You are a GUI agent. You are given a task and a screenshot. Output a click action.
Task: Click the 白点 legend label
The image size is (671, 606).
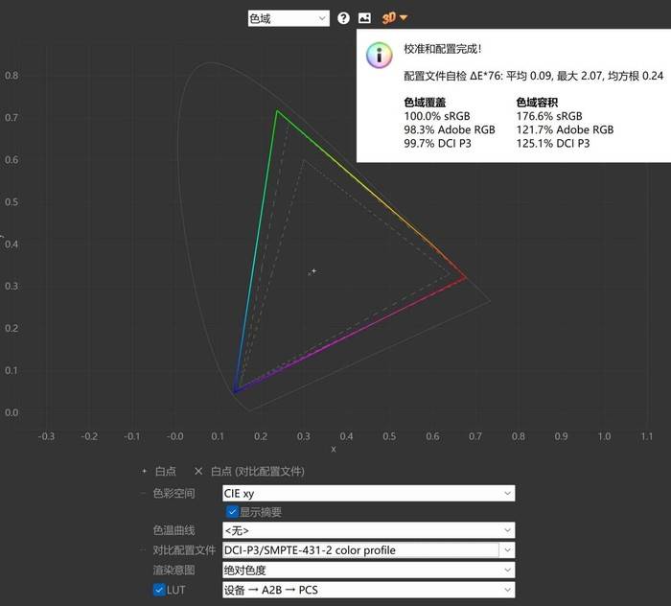coord(166,471)
